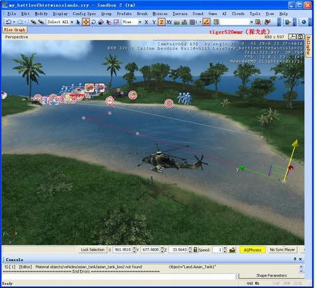Click the ruler icon in the toolbar

point(216,22)
